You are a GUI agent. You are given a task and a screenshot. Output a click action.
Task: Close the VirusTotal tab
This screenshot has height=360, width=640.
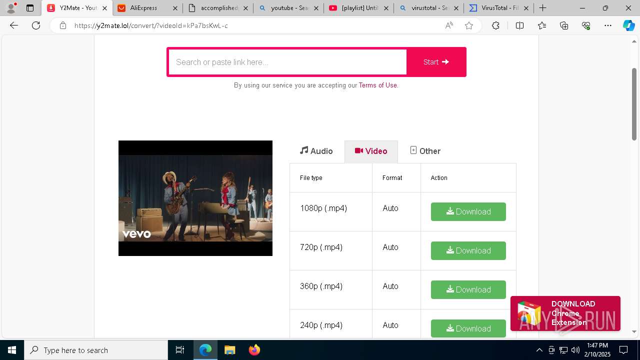(526, 8)
